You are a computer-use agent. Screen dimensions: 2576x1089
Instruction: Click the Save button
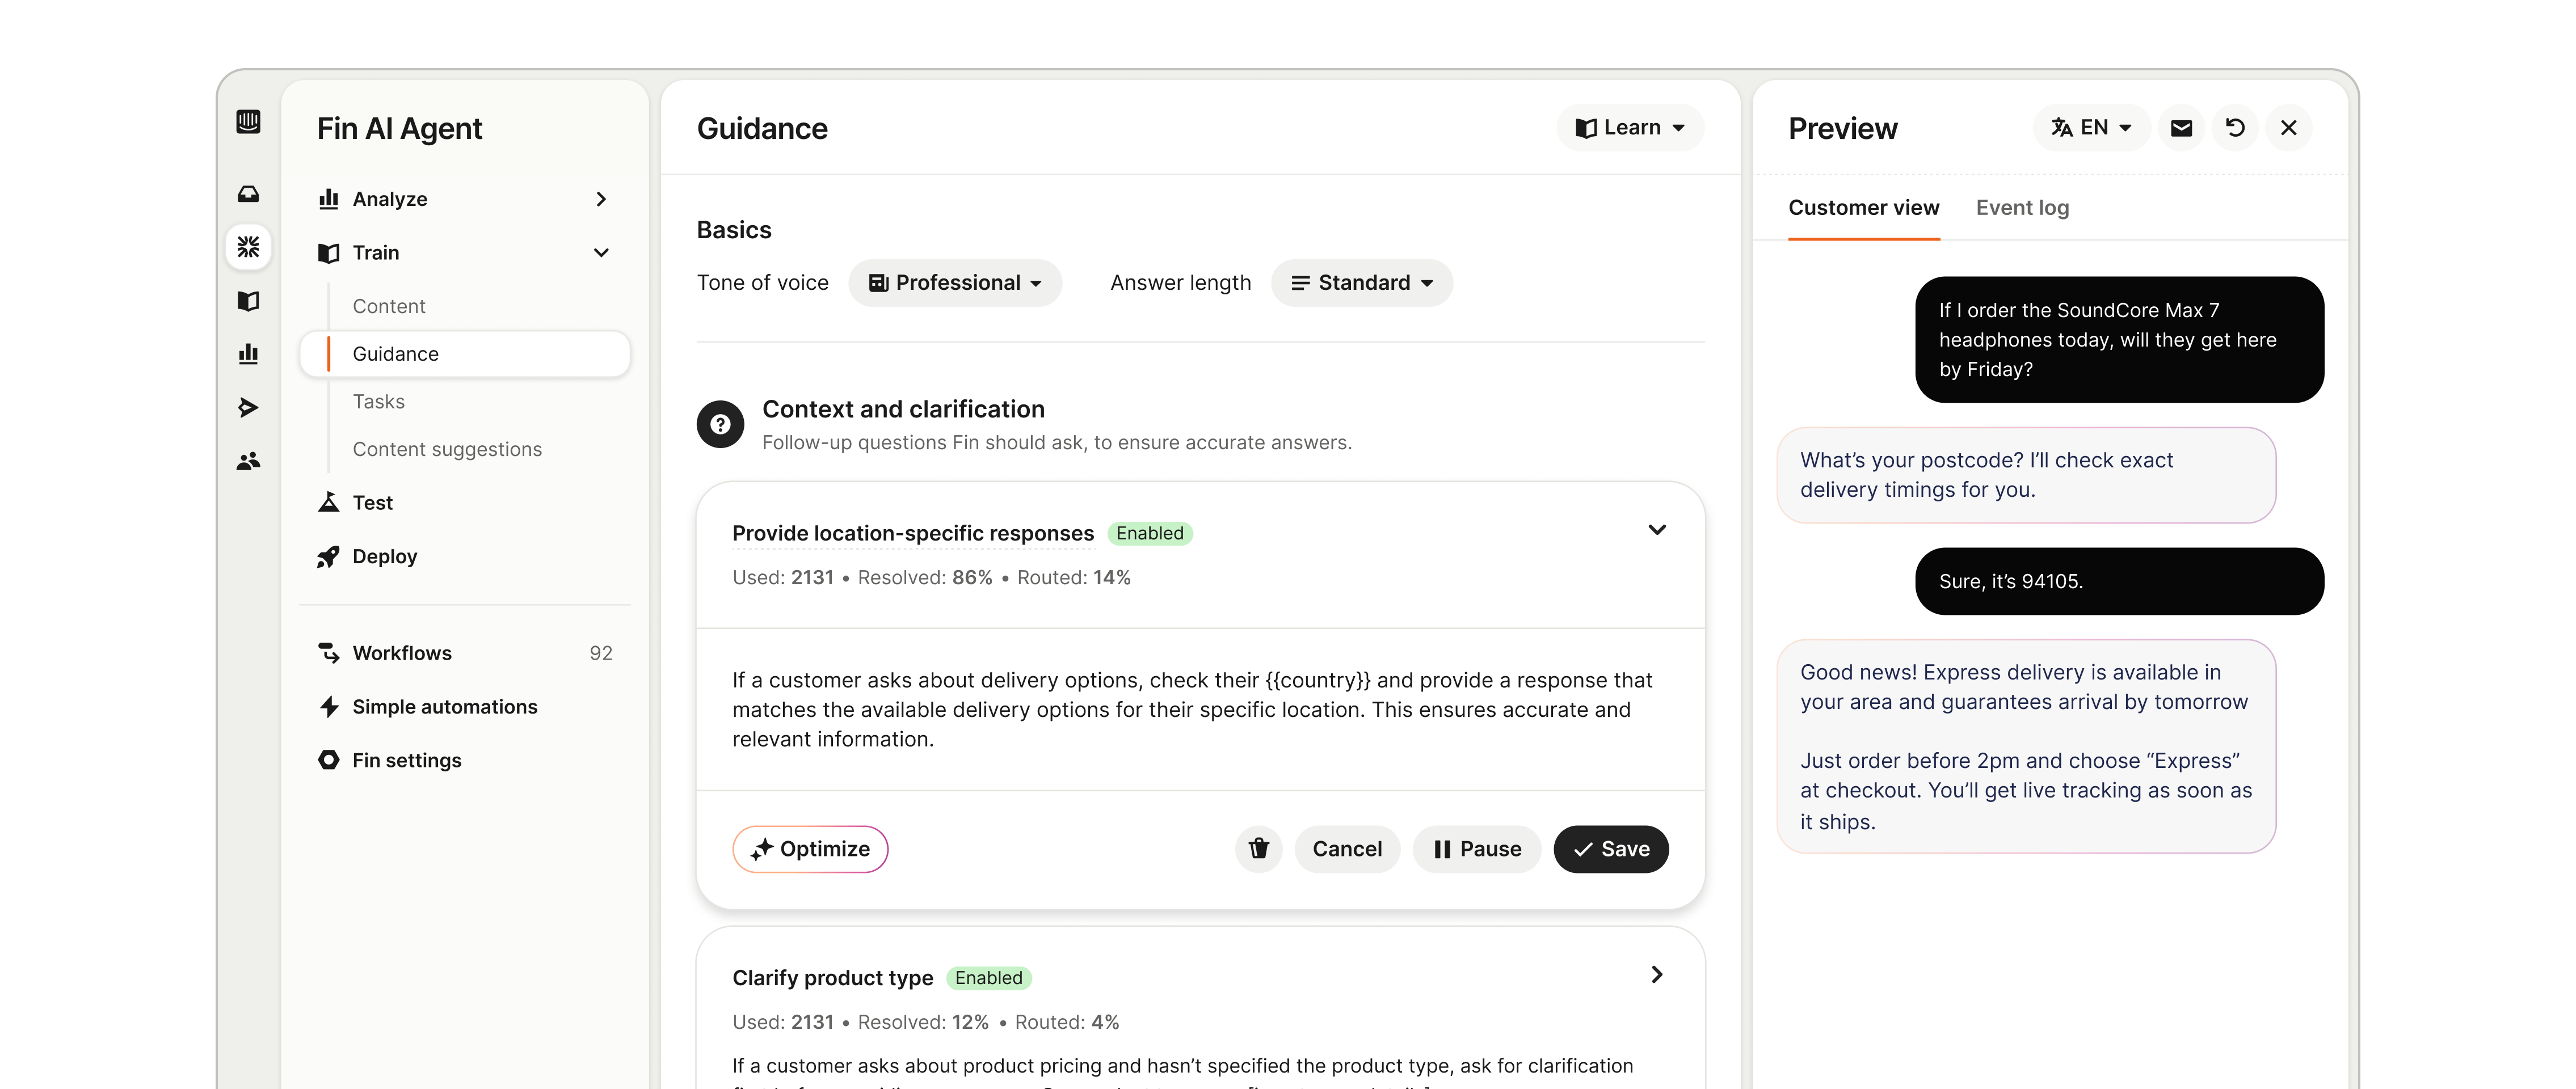click(1610, 849)
